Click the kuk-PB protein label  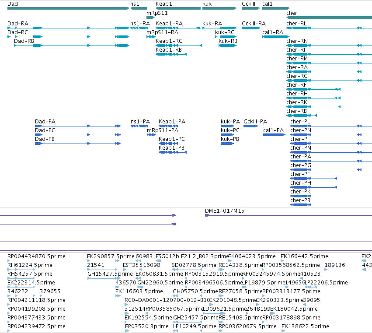pos(230,139)
